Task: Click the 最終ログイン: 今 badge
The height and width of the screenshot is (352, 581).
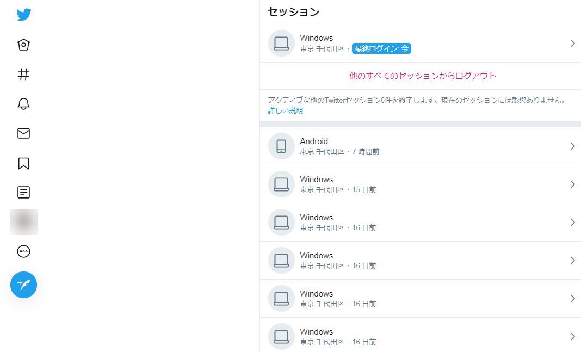Action: [381, 49]
